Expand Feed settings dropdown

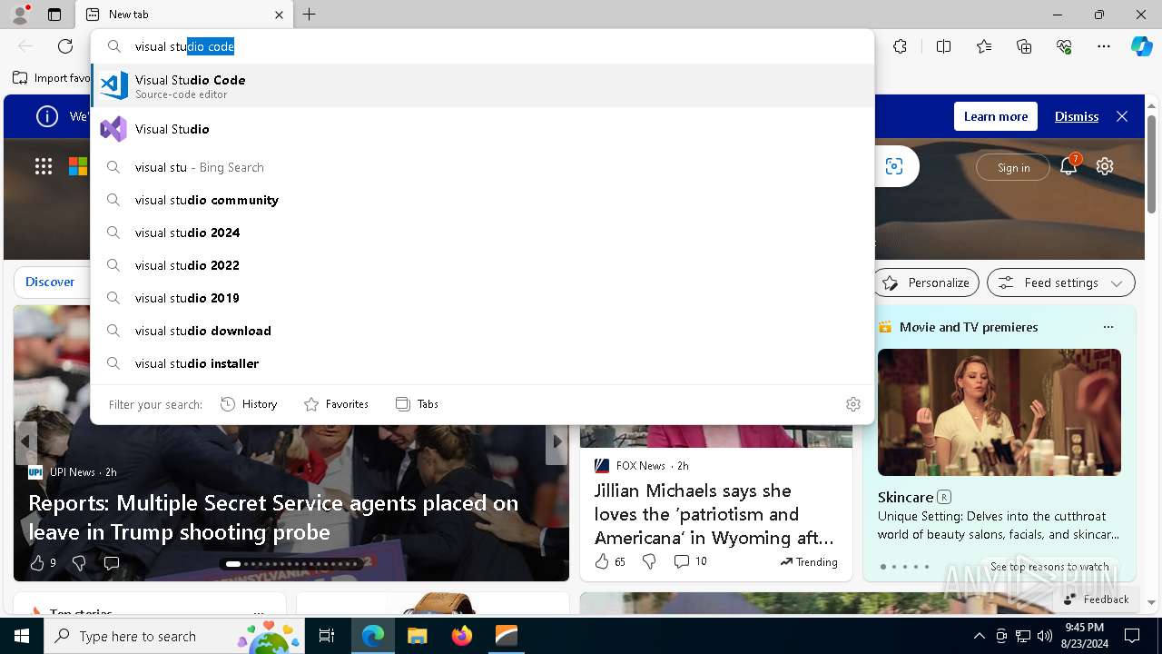tap(1060, 282)
